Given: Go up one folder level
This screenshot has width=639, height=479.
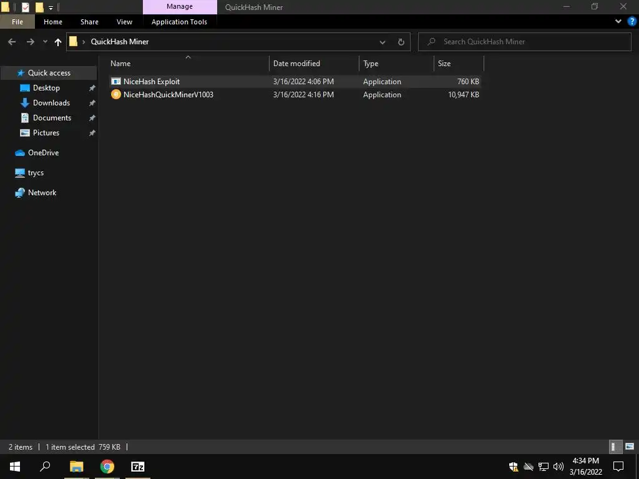Looking at the screenshot, I should click(x=58, y=42).
